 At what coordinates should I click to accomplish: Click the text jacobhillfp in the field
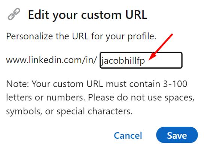[123, 61]
